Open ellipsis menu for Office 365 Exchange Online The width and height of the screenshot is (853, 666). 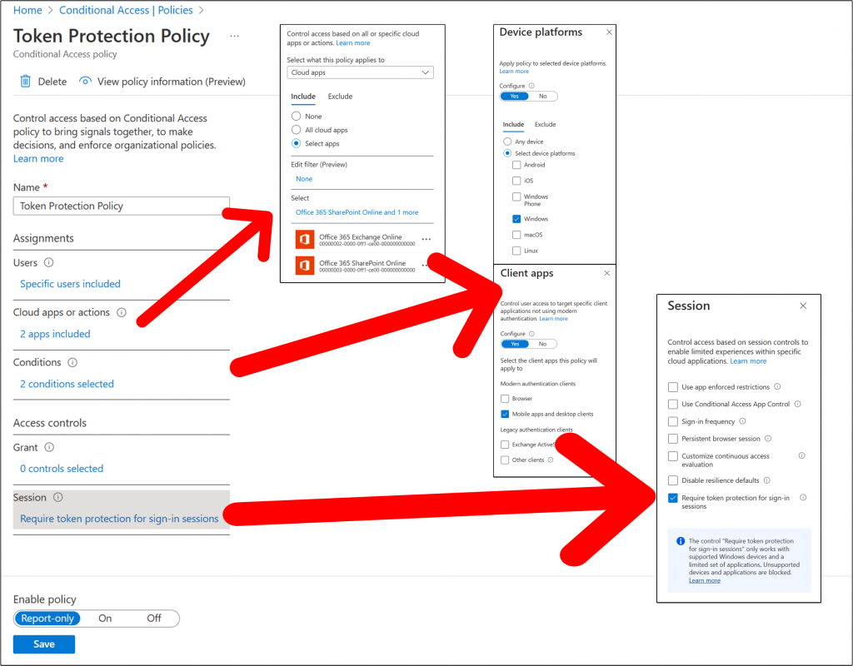pyautogui.click(x=426, y=240)
